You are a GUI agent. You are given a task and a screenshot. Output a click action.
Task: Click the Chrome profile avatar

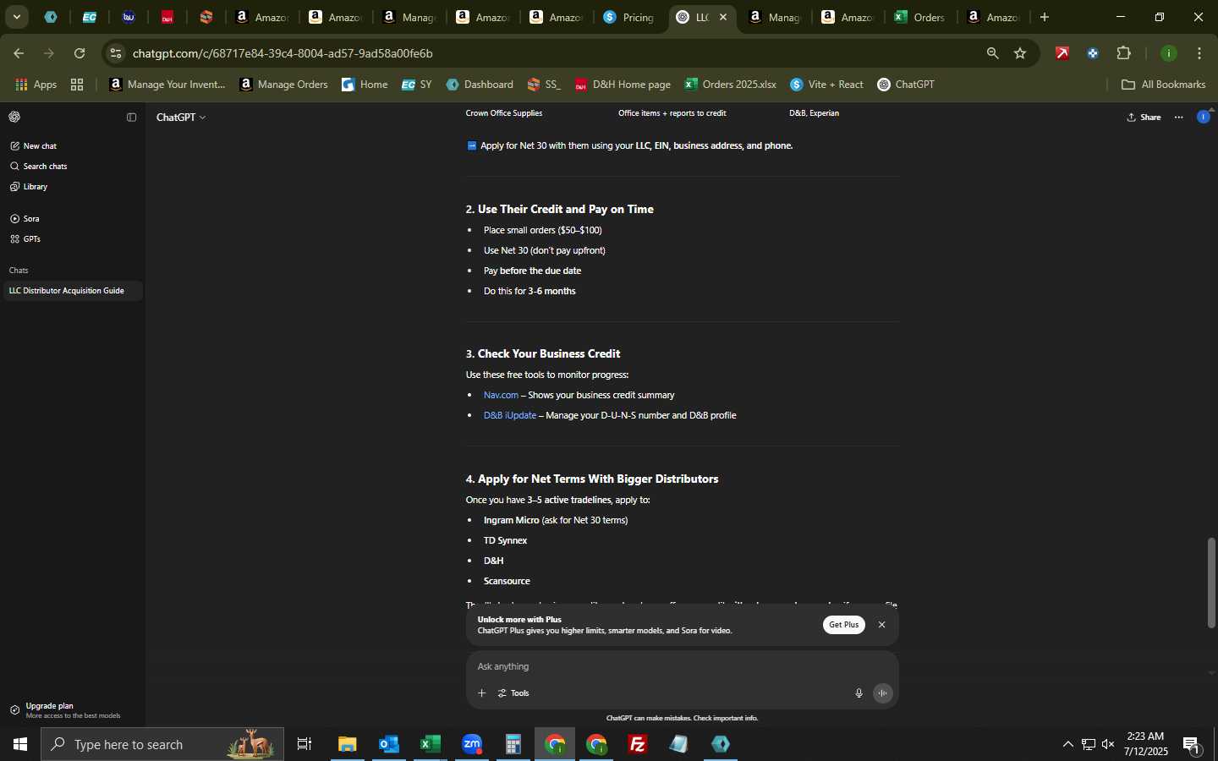click(1169, 53)
